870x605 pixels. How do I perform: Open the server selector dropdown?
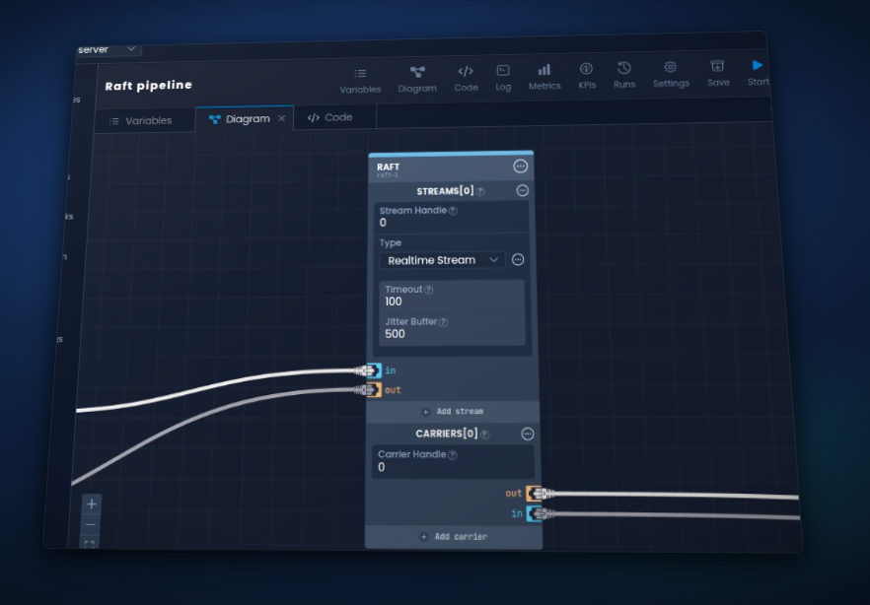[x=109, y=49]
